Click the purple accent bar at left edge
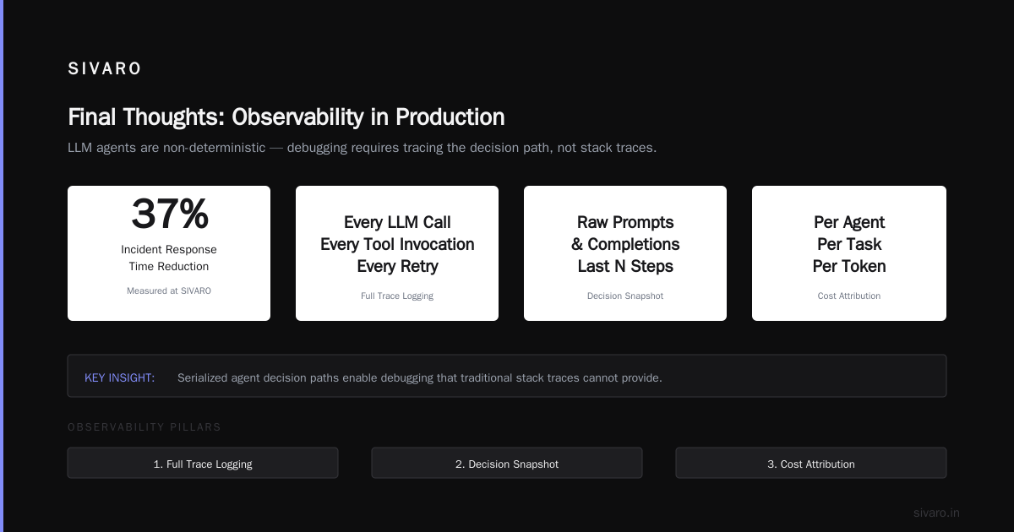 pos(2,266)
